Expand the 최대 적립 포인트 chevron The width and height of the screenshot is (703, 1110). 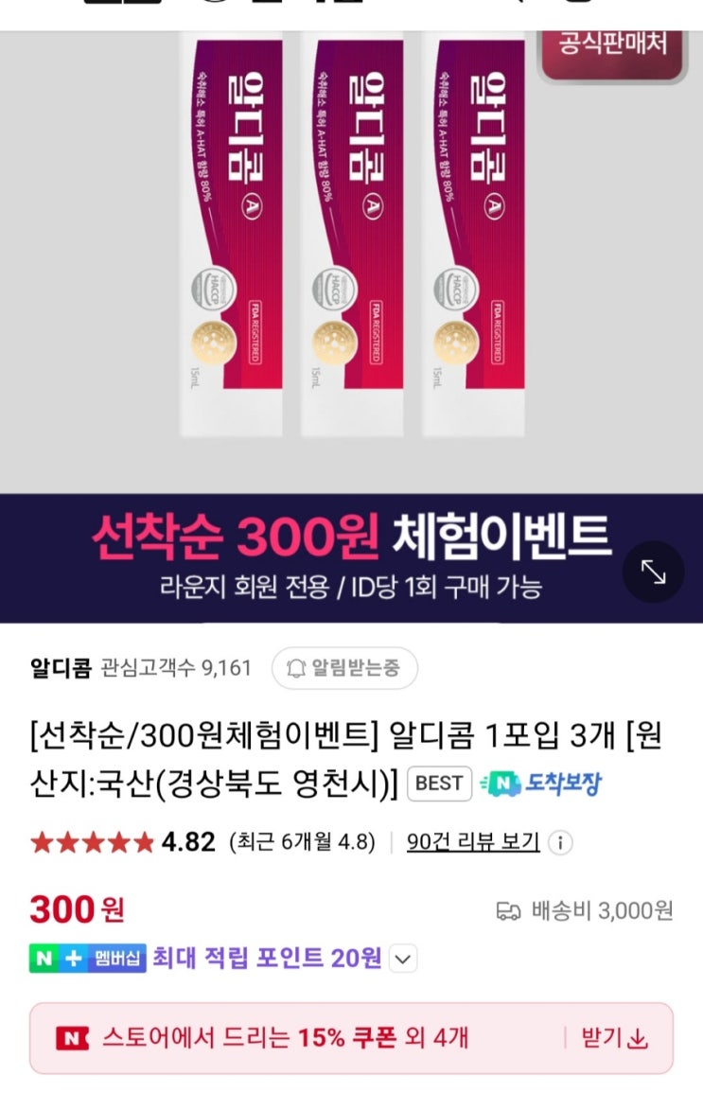[403, 960]
